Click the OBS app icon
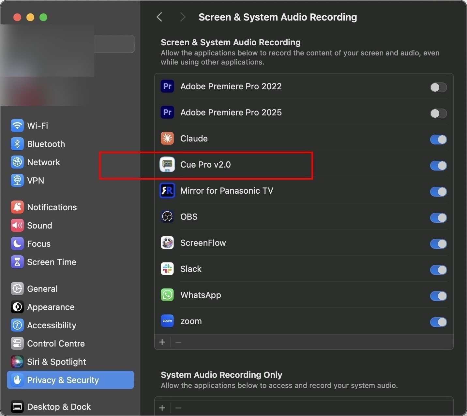Image resolution: width=467 pixels, height=416 pixels. pyautogui.click(x=167, y=217)
